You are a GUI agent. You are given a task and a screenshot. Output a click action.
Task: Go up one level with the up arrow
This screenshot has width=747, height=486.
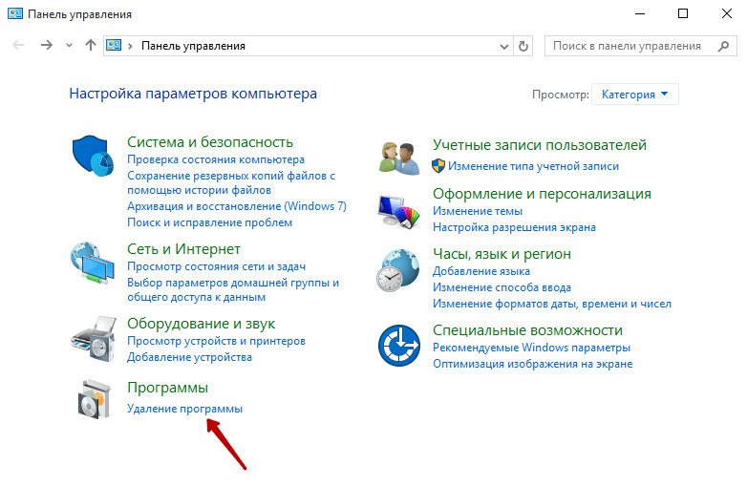click(x=91, y=46)
